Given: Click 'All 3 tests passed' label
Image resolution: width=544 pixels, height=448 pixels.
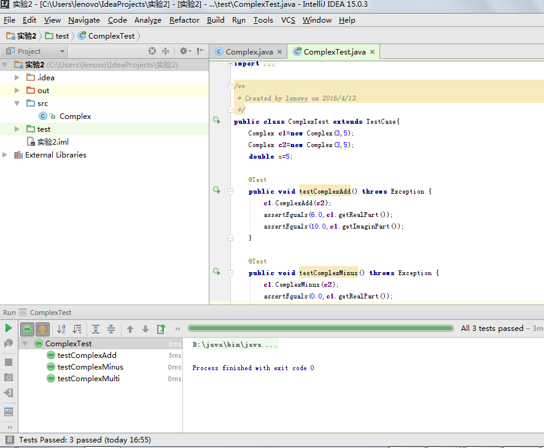Looking at the screenshot, I should point(492,328).
